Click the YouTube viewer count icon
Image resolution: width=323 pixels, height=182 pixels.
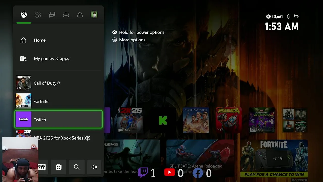[x=170, y=173]
